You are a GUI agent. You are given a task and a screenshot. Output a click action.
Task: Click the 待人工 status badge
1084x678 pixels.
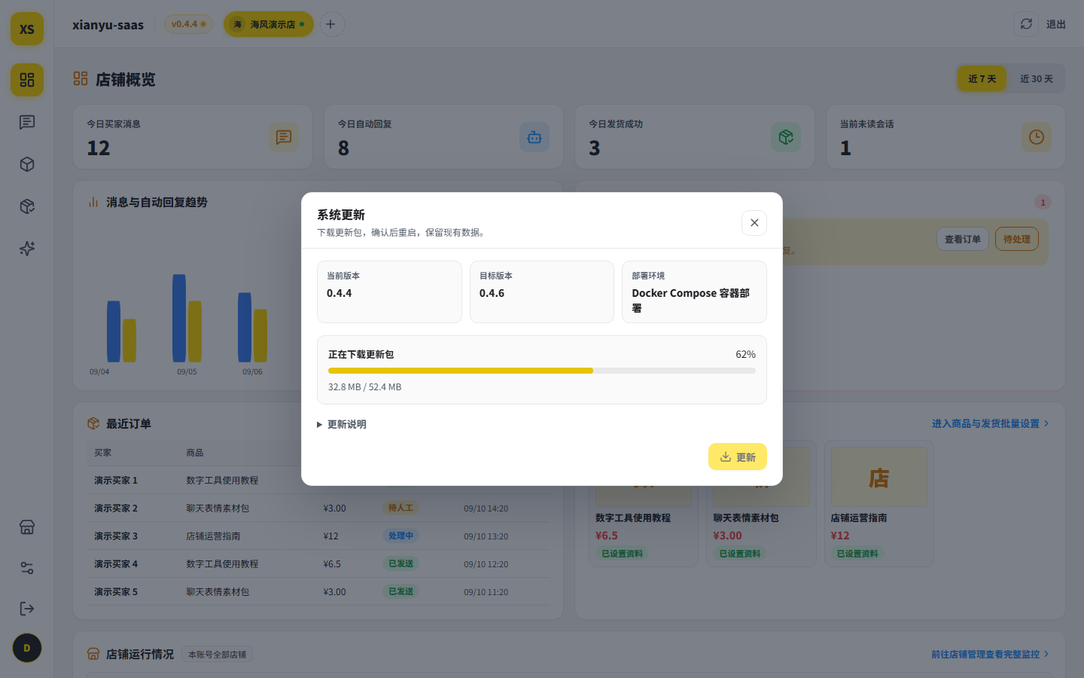(400, 508)
